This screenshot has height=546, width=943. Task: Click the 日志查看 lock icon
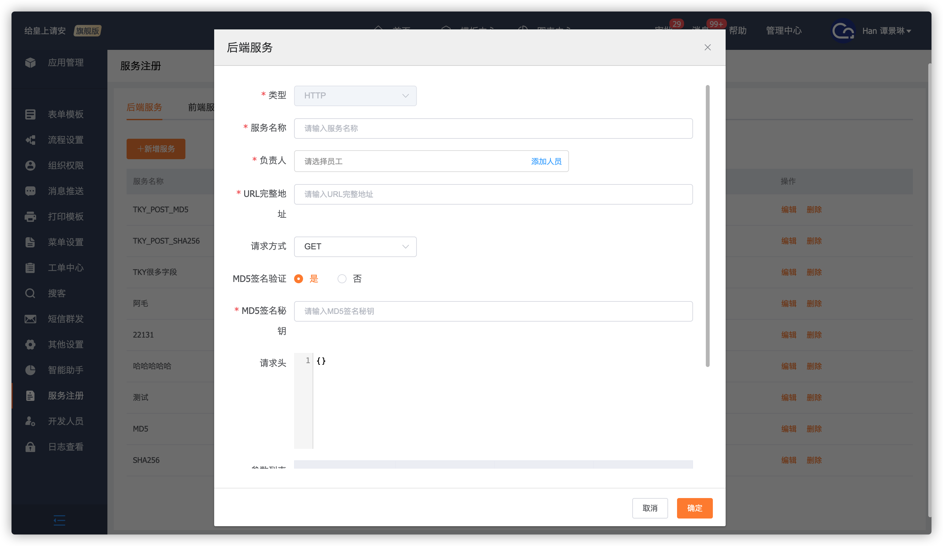30,447
